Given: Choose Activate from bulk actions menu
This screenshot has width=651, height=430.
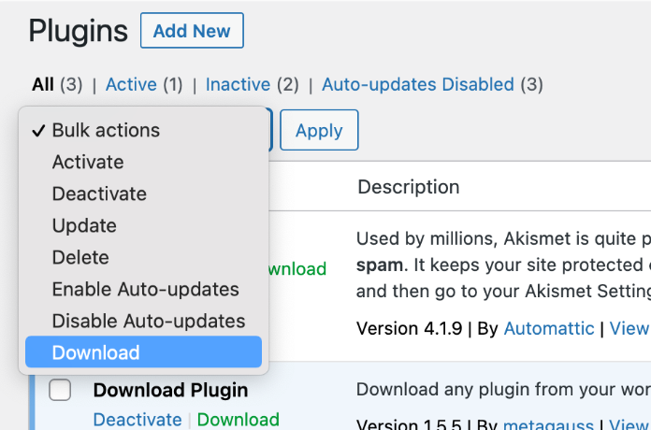Looking at the screenshot, I should point(88,162).
